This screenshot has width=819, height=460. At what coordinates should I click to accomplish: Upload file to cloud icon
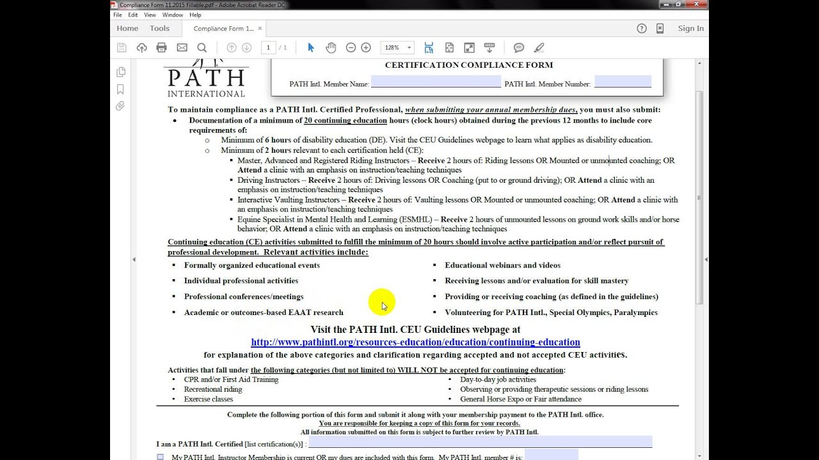pyautogui.click(x=142, y=48)
